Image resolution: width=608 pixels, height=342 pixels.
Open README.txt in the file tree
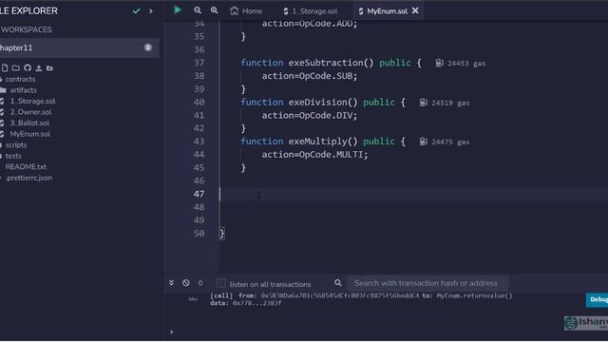tap(26, 167)
